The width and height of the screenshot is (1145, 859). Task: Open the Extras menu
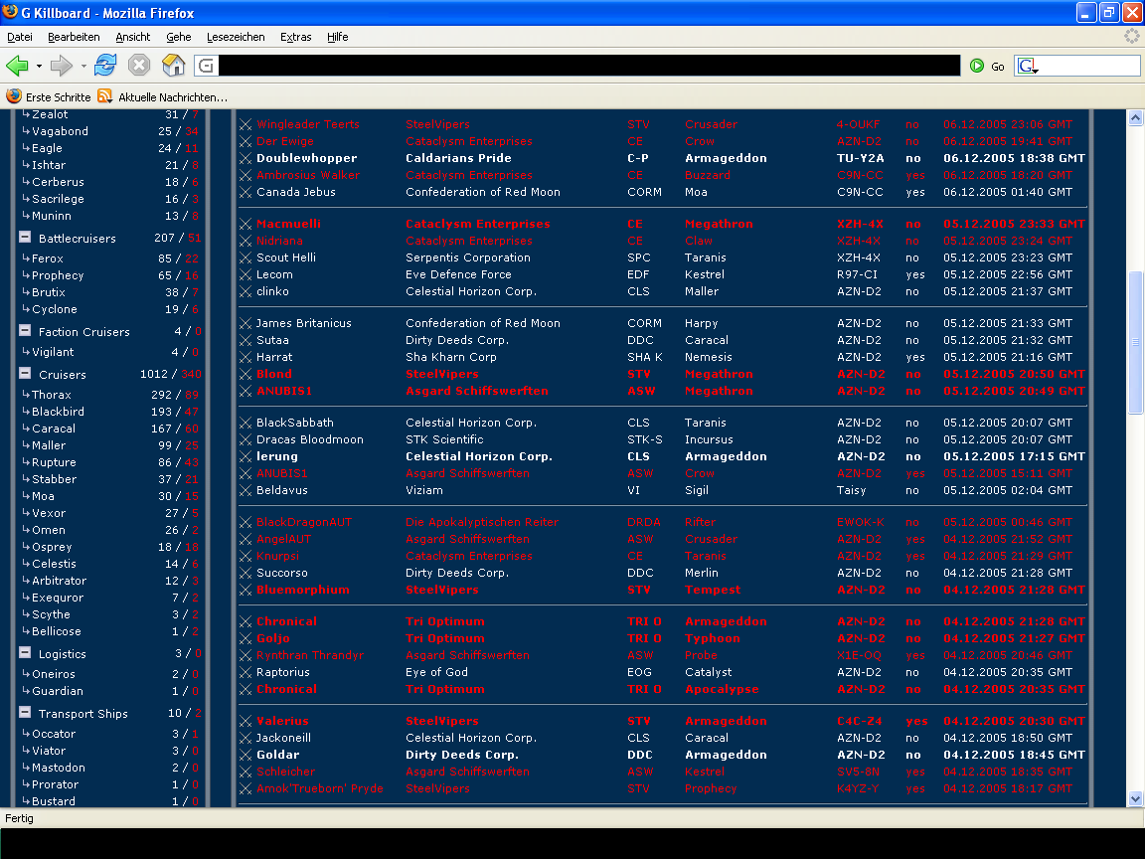click(x=296, y=37)
